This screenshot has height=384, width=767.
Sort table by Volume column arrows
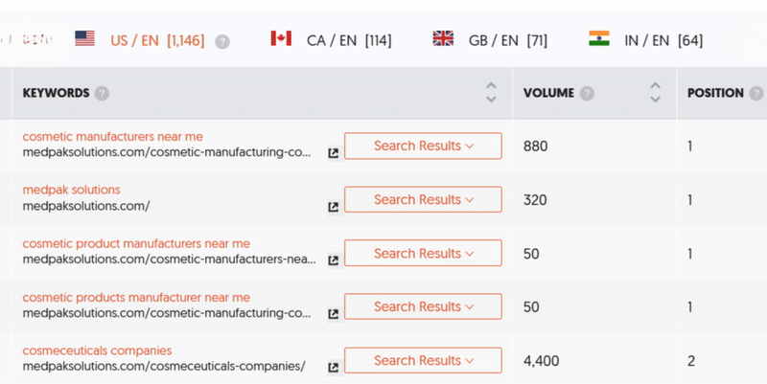655,93
